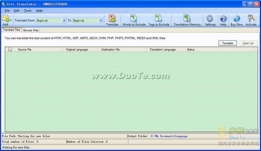The height and width of the screenshot is (151, 261).
Task: Switch to the Browse Web tab
Action: pyautogui.click(x=31, y=30)
